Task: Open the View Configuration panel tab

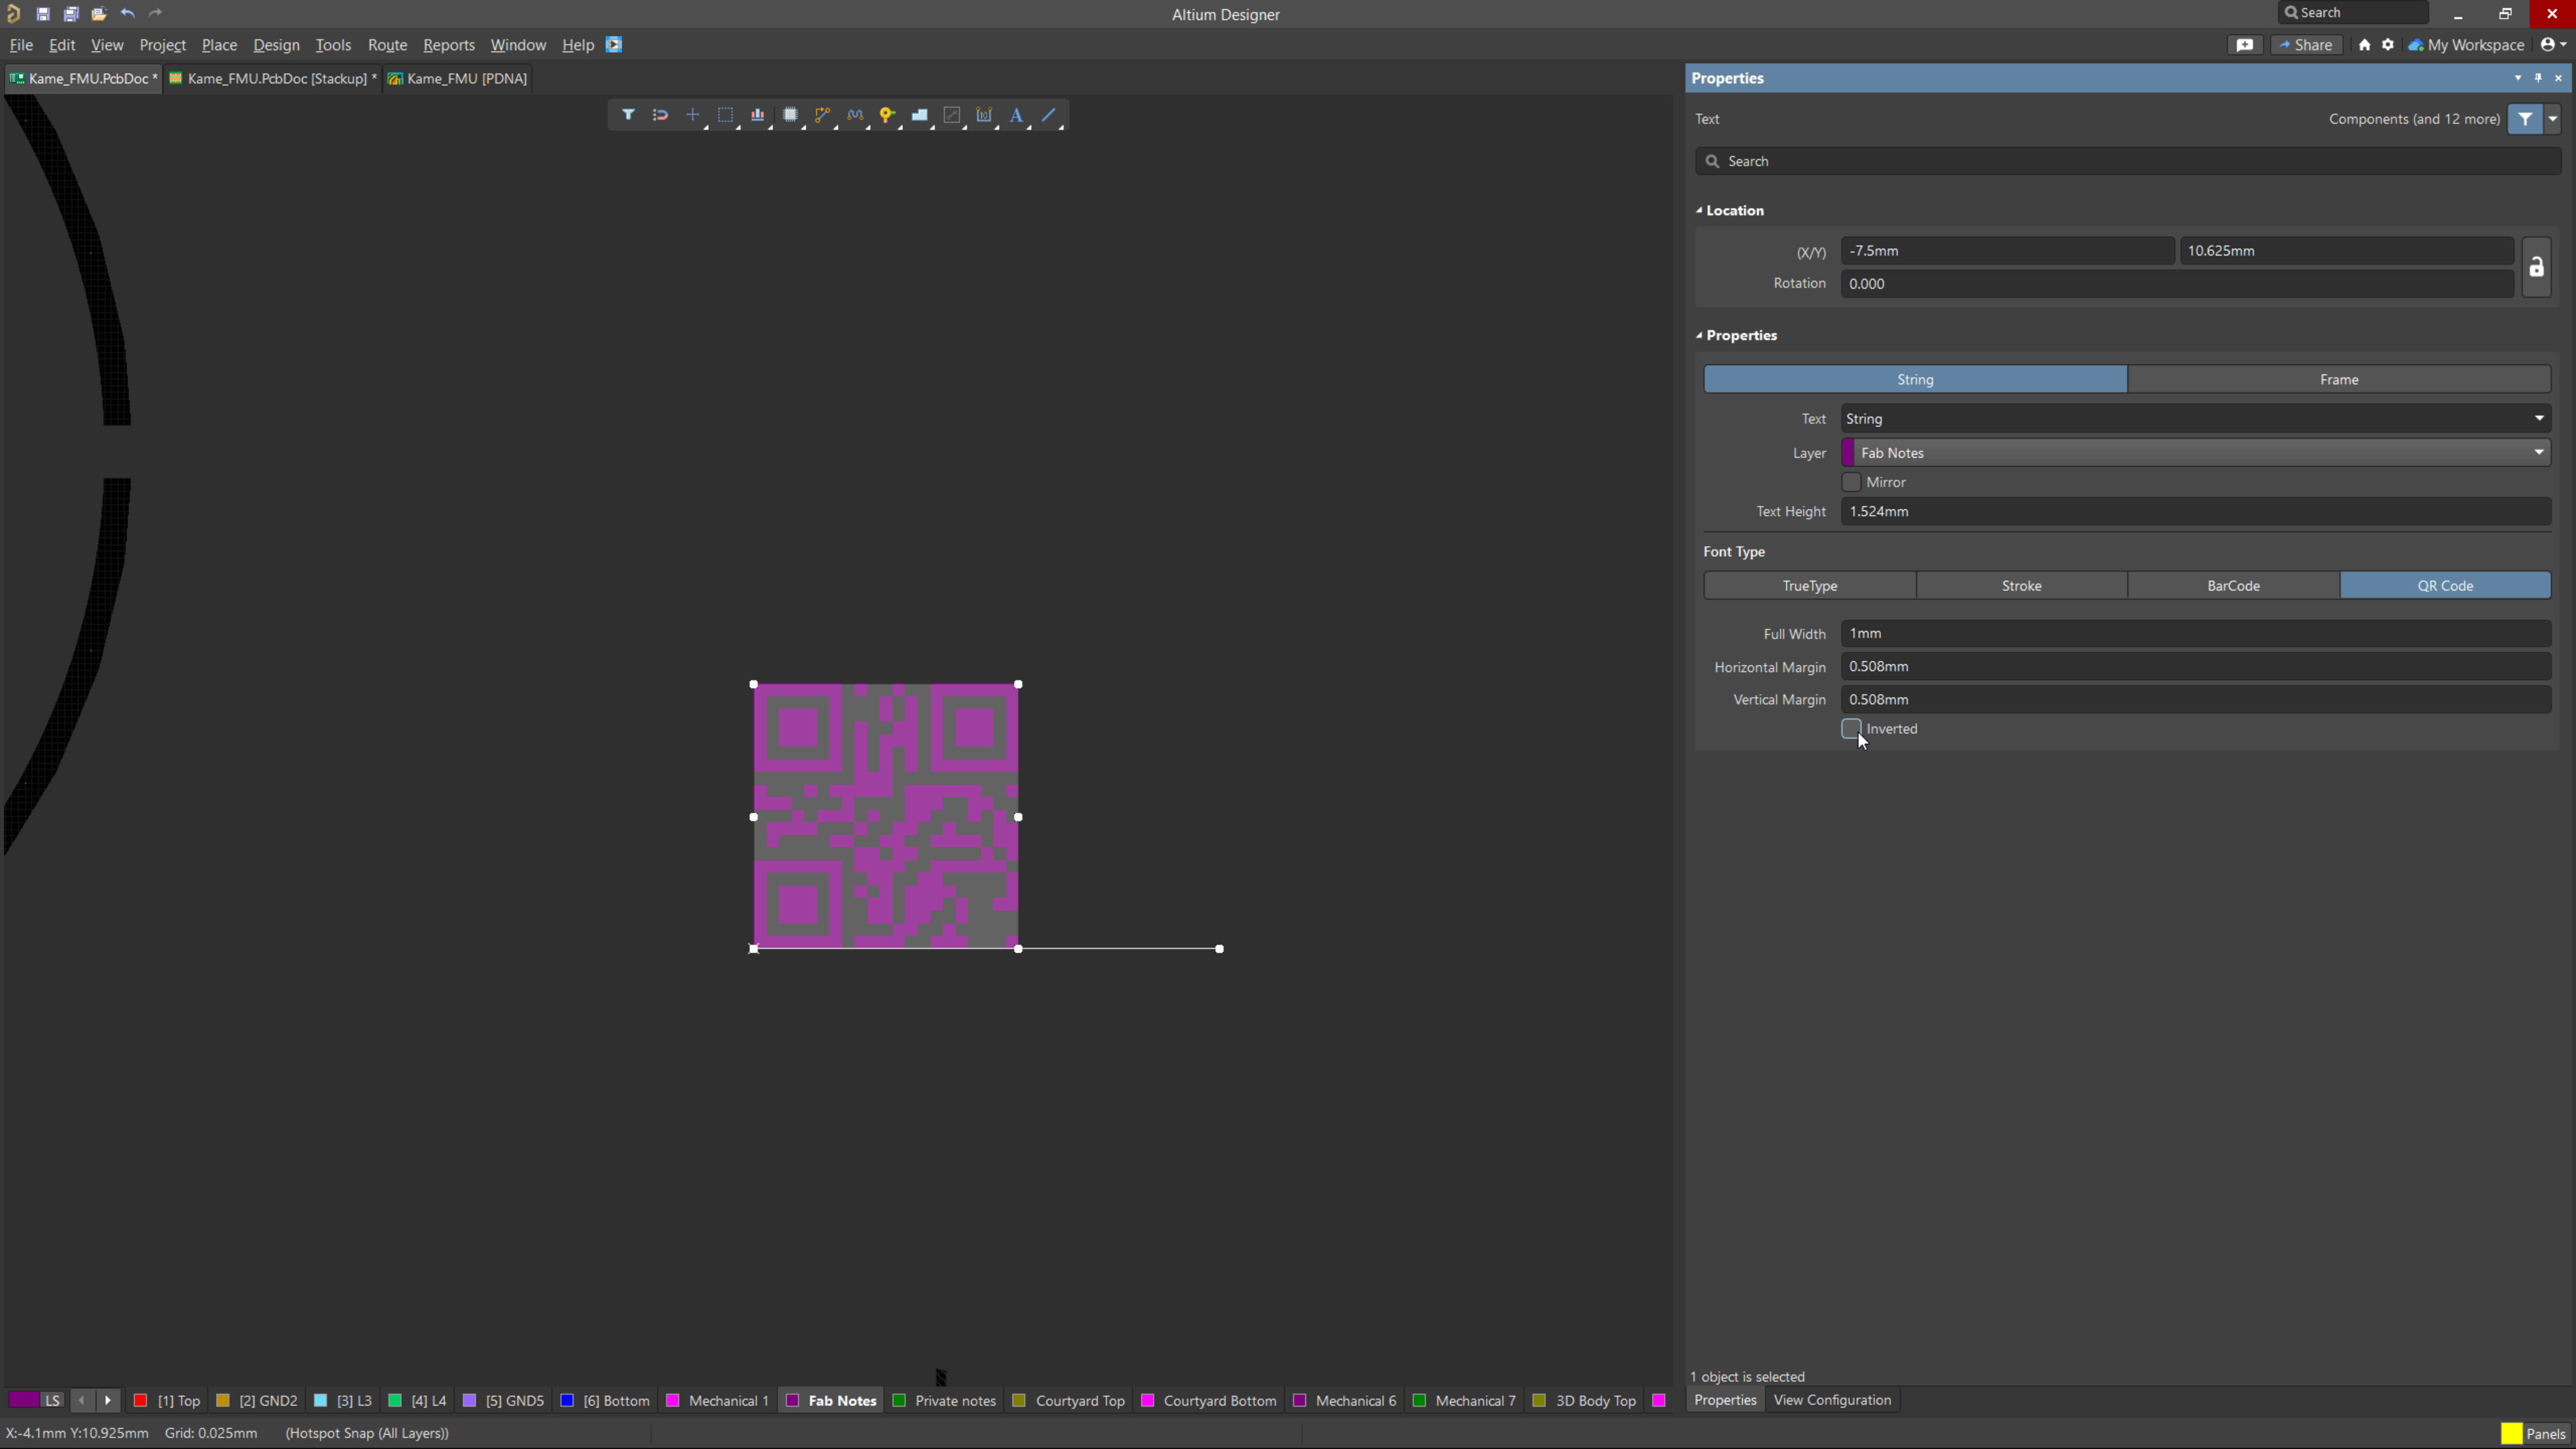Action: [1832, 1400]
